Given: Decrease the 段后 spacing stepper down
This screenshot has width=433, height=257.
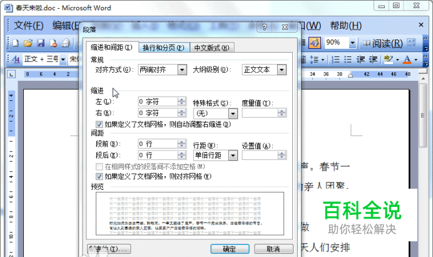Looking at the screenshot, I should (181, 158).
